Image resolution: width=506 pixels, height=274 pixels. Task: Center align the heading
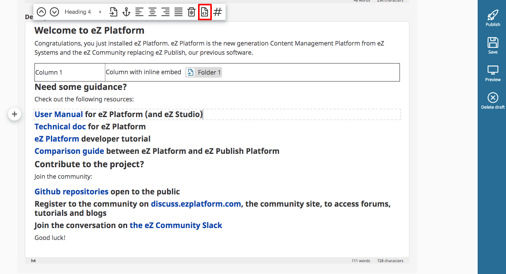coord(152,12)
